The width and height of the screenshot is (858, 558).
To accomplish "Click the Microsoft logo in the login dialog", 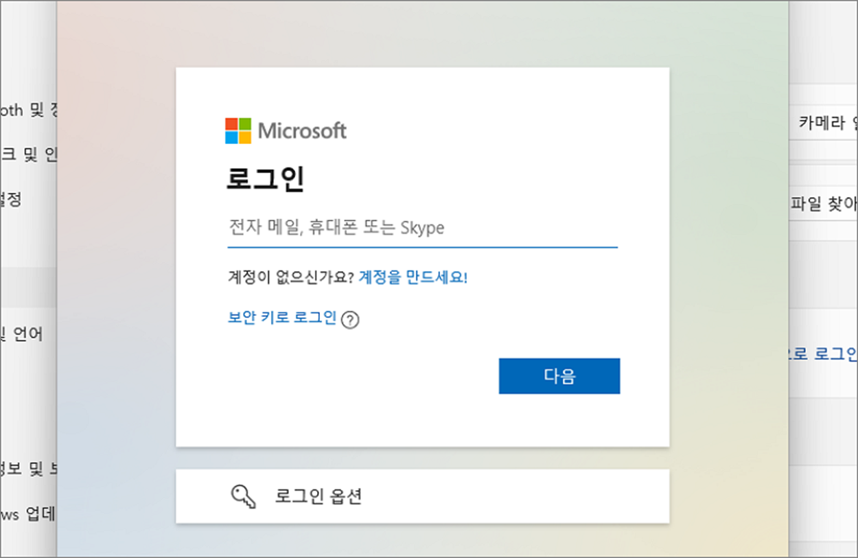I will coord(286,130).
